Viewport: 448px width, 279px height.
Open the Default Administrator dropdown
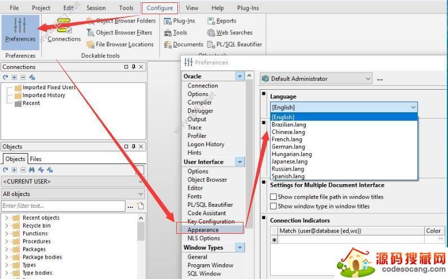click(316, 79)
